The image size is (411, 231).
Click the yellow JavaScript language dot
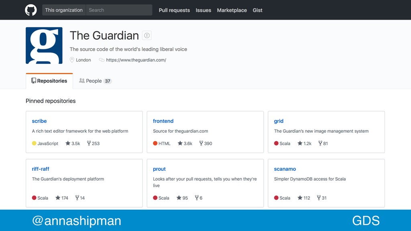(x=34, y=143)
